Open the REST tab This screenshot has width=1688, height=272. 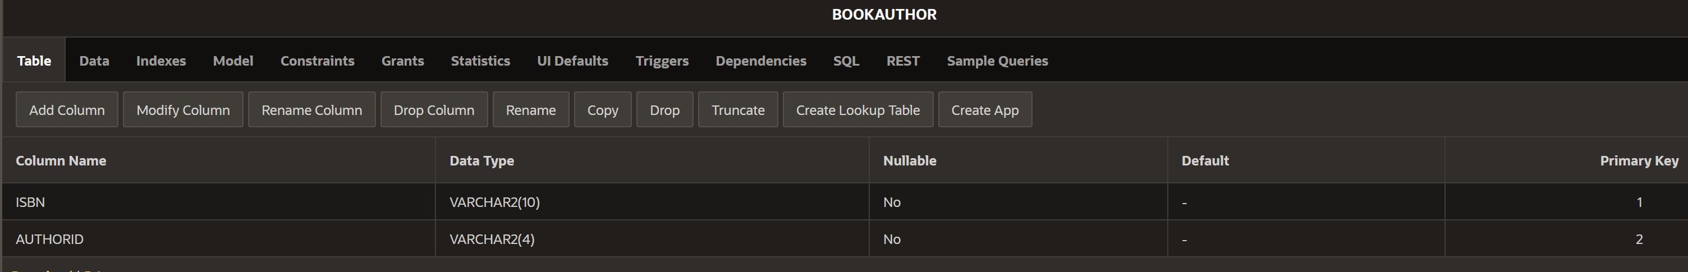pos(903,61)
